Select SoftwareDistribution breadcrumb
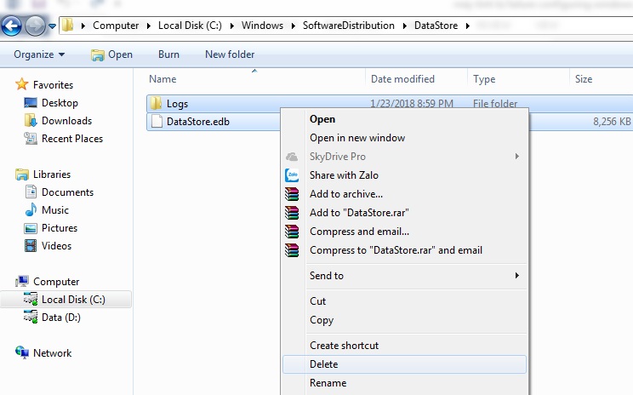The height and width of the screenshot is (395, 633). (x=348, y=26)
